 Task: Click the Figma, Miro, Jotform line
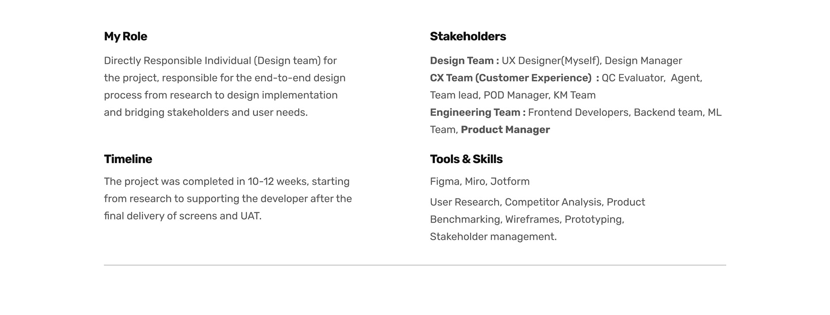click(480, 182)
